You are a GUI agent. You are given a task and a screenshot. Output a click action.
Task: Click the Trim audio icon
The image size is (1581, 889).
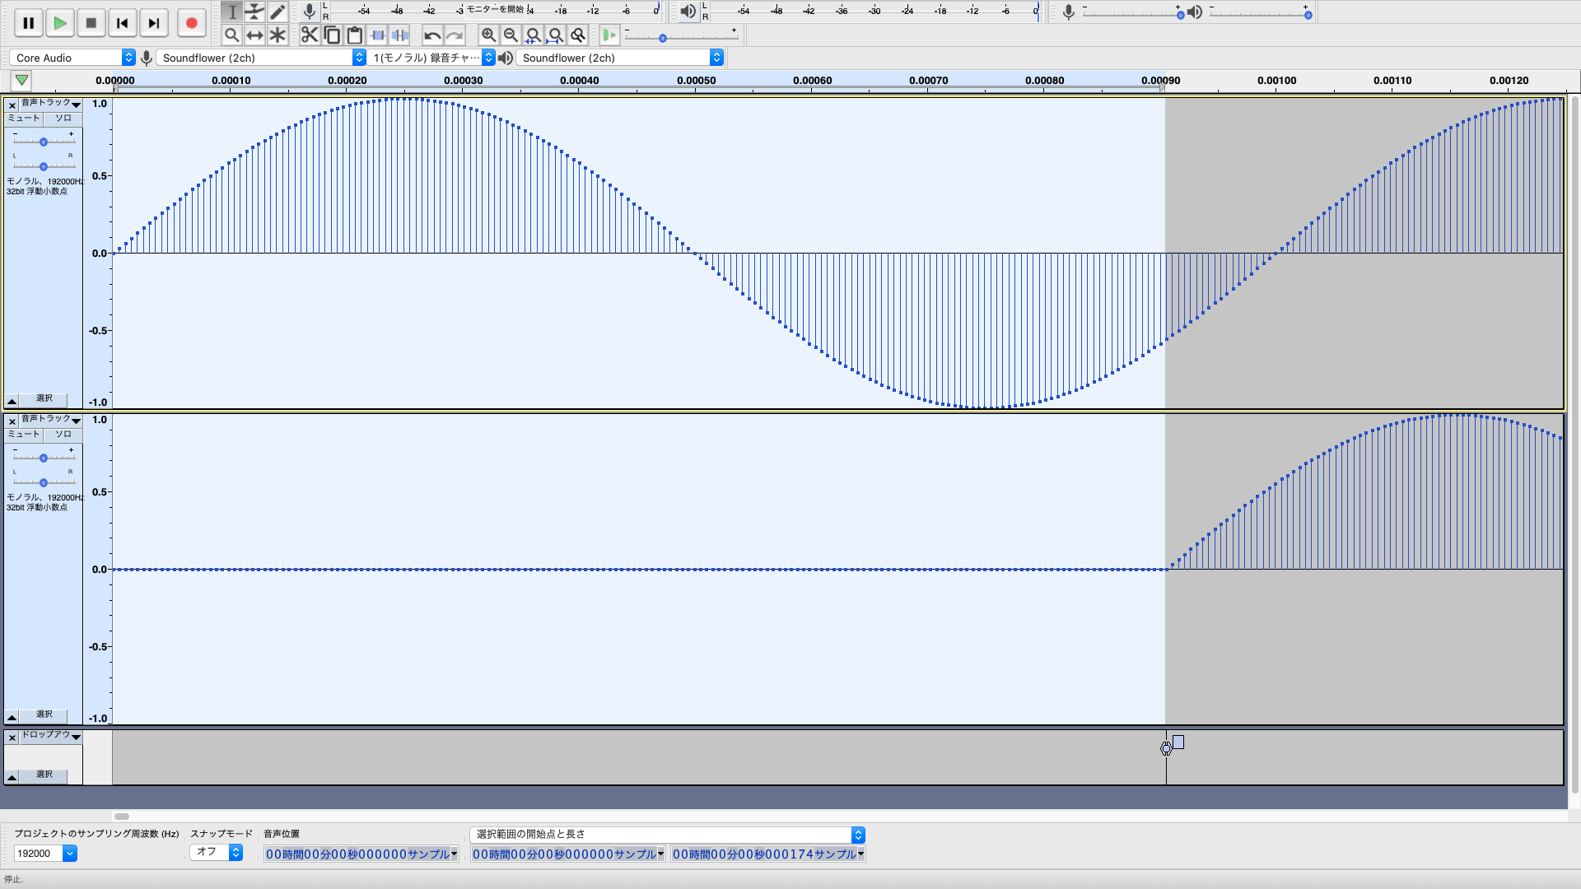378,35
